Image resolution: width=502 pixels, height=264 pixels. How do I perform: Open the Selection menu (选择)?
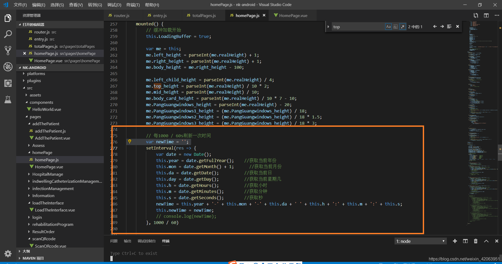click(57, 5)
